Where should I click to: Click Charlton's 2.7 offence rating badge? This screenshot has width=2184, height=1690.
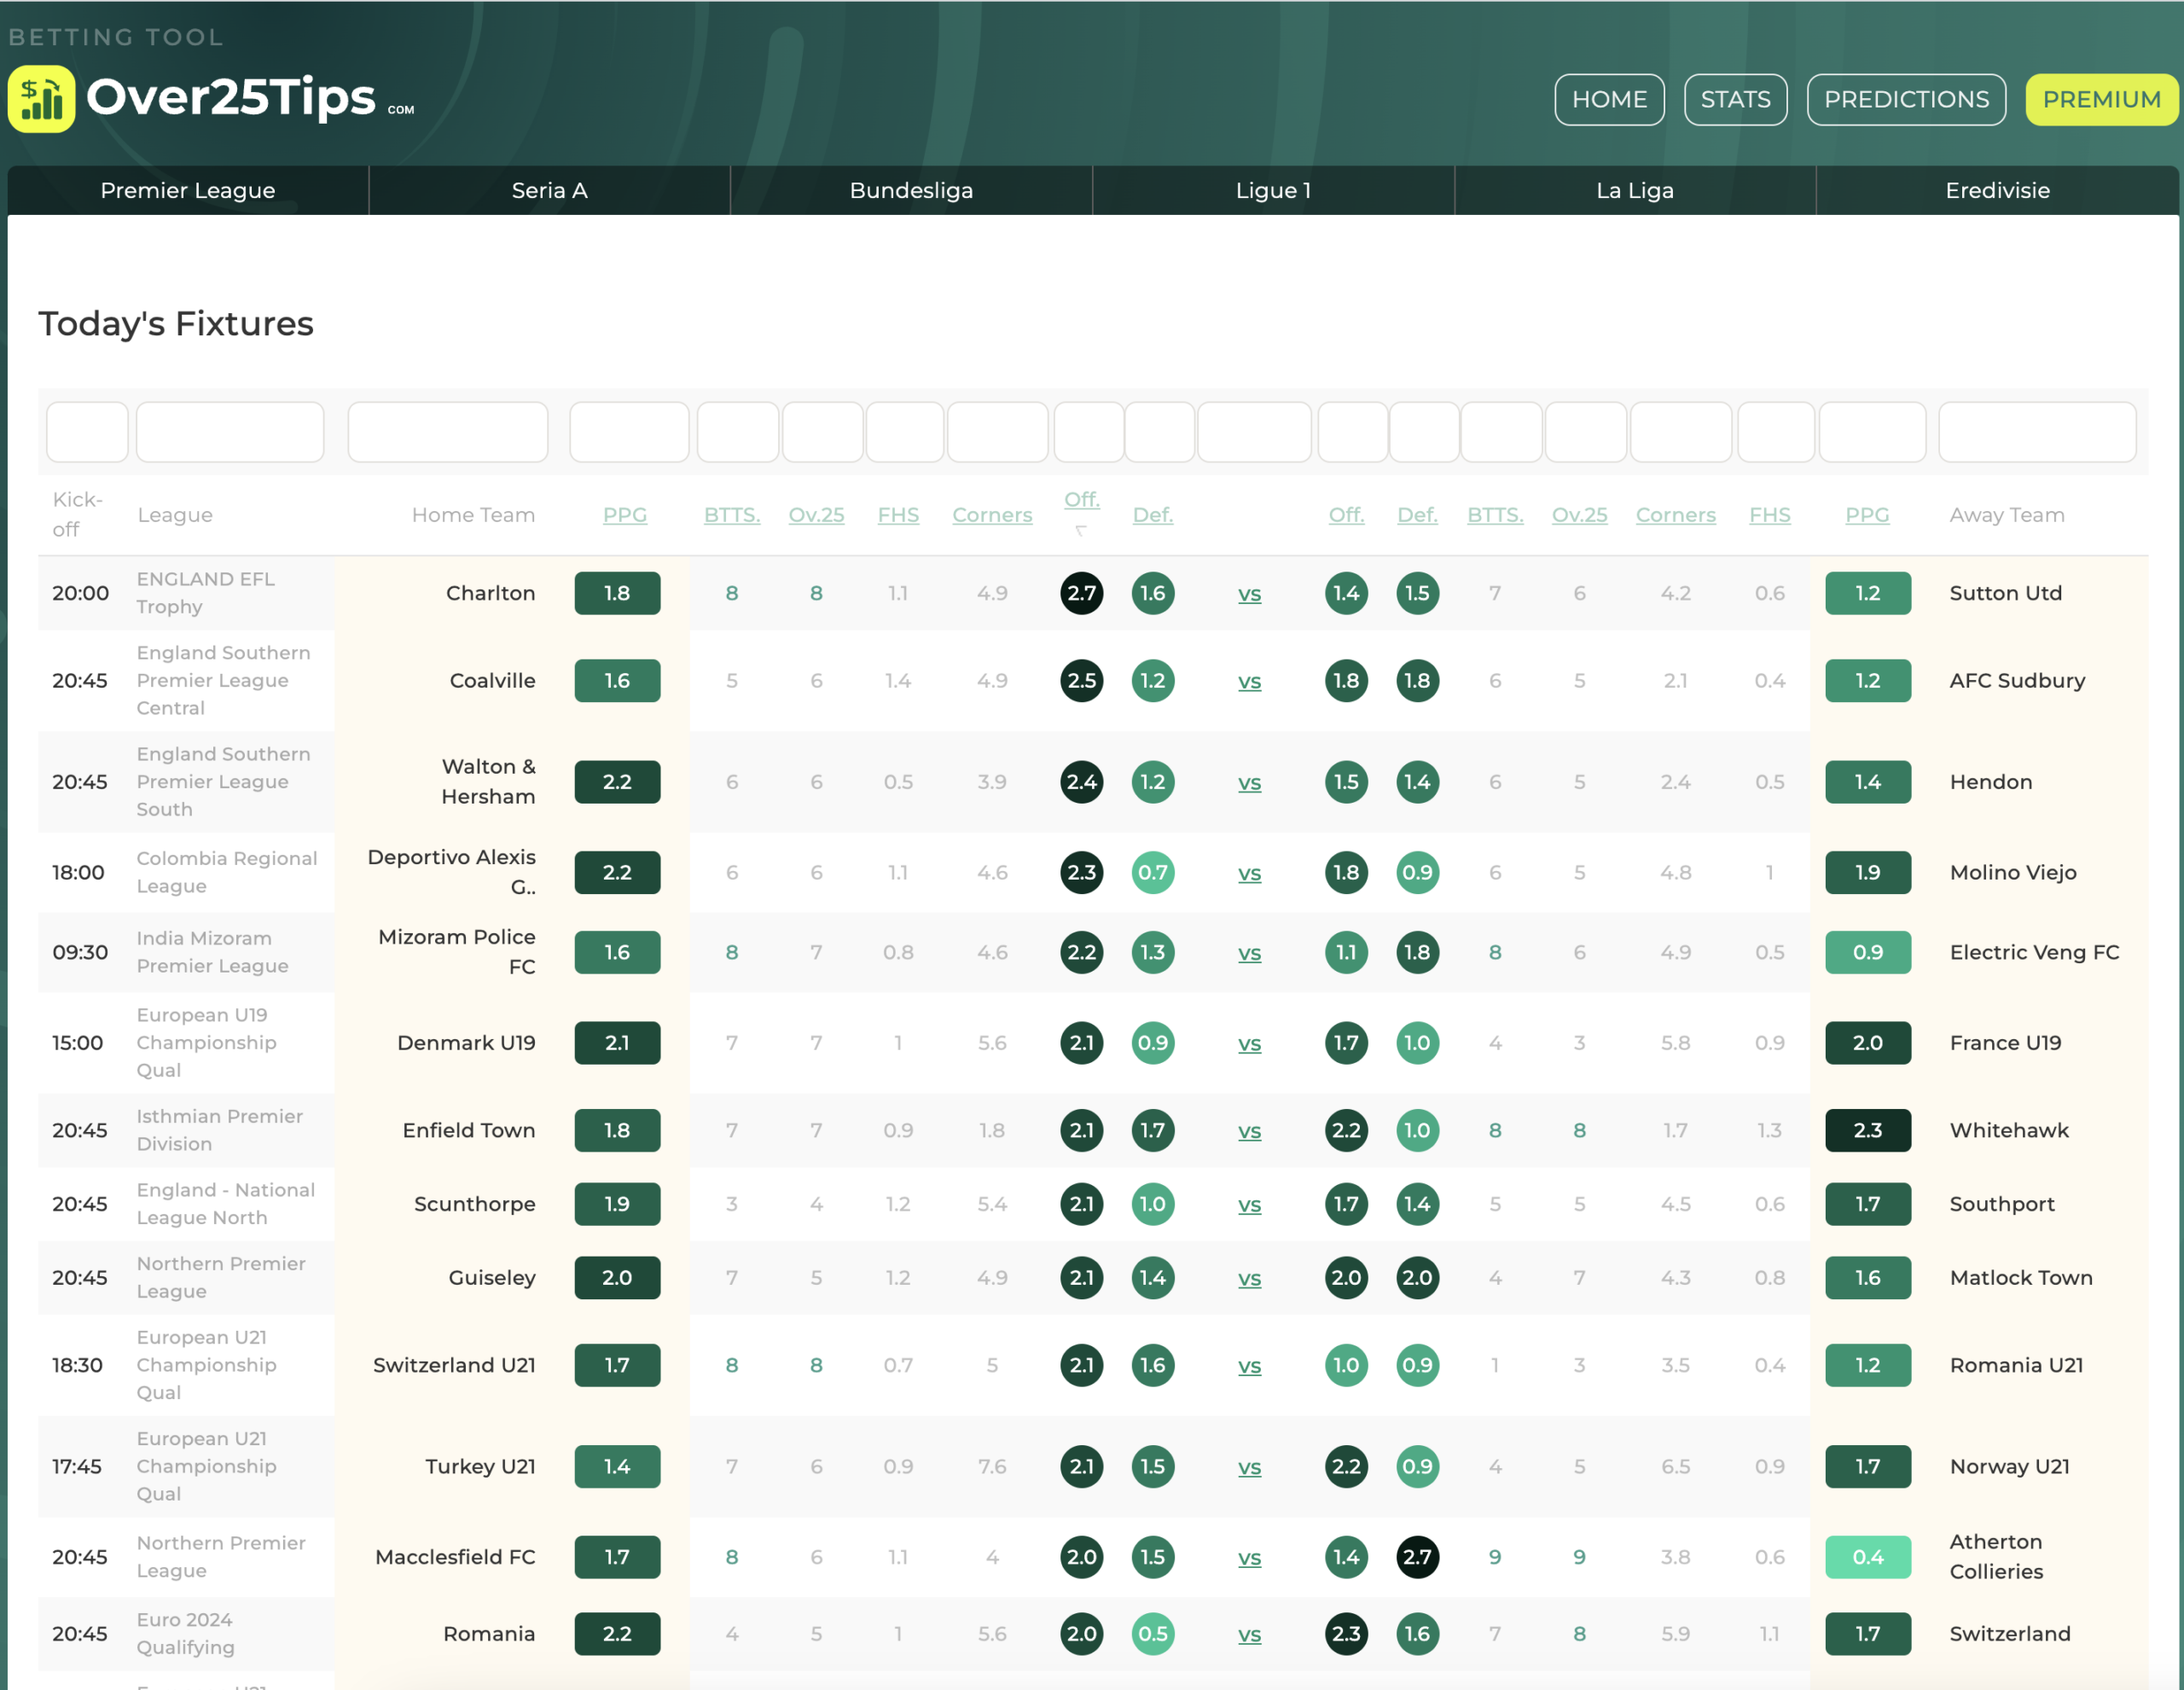click(x=1081, y=593)
